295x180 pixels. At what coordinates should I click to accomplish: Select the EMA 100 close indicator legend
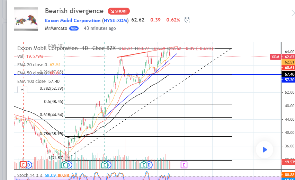click(38, 82)
